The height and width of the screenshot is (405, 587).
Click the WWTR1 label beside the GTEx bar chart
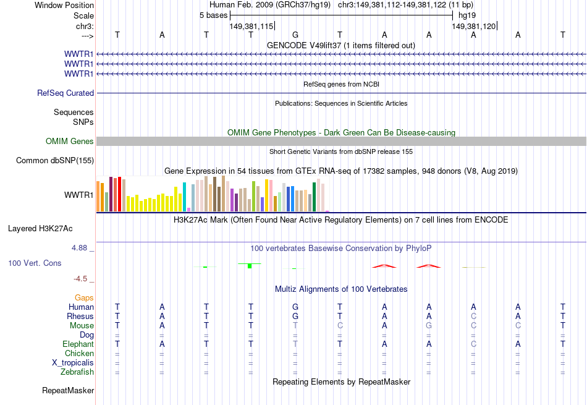tap(78, 195)
